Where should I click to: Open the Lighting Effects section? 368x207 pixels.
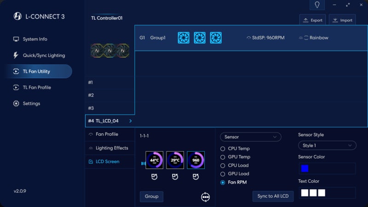[x=110, y=148]
